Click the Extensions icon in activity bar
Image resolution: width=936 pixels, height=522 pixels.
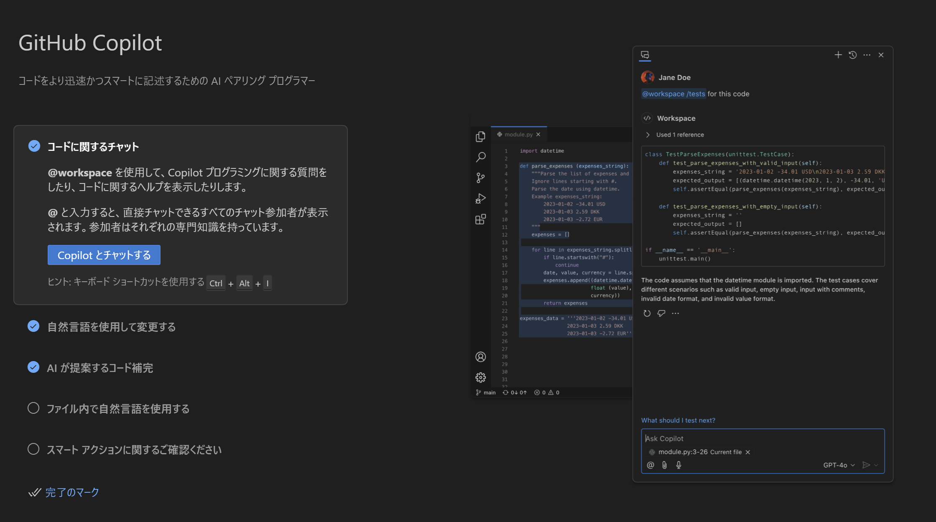coord(480,219)
